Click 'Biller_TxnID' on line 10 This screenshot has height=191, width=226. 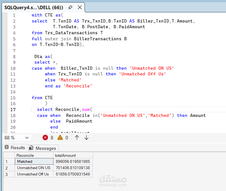click(x=77, y=68)
